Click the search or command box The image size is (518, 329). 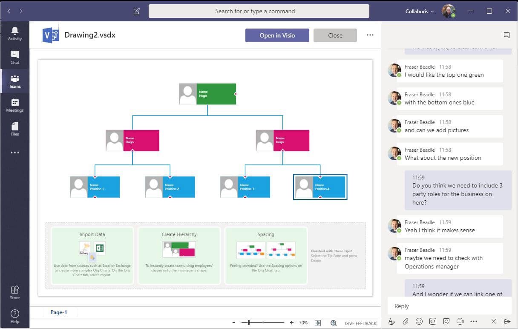coord(259,11)
